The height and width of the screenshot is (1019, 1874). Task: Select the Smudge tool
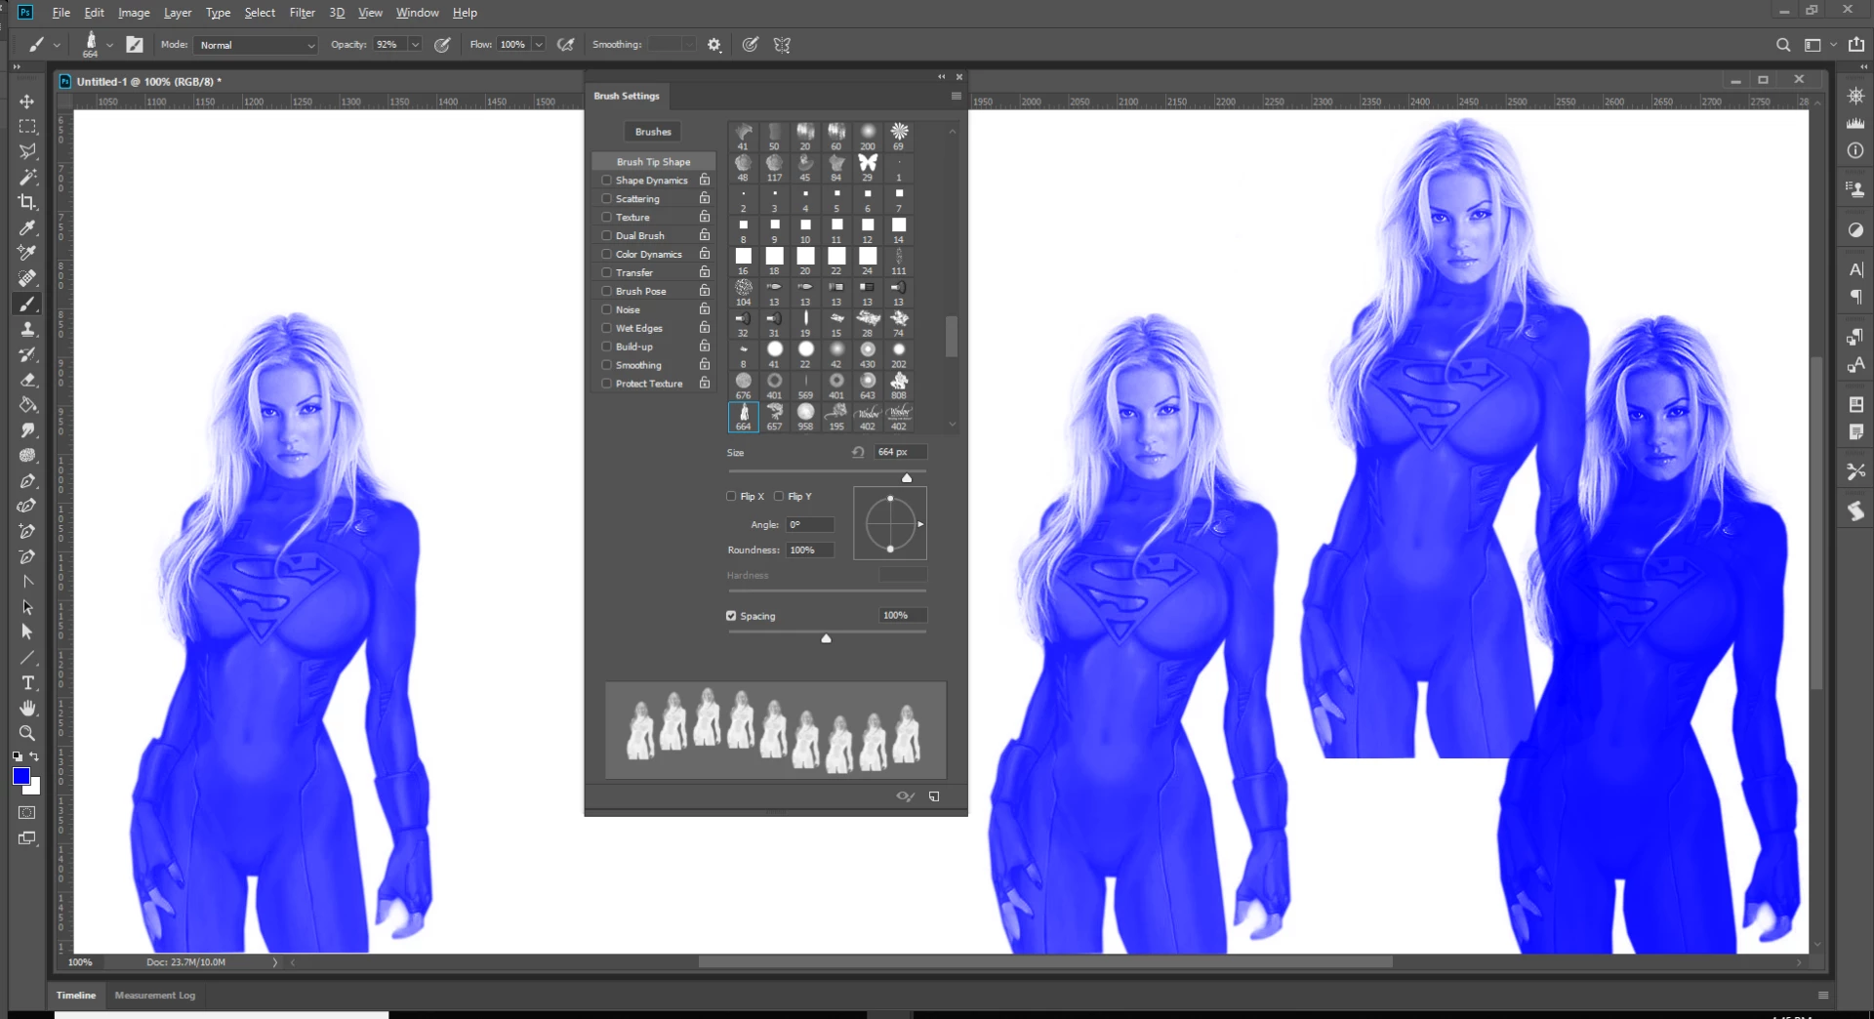27,430
